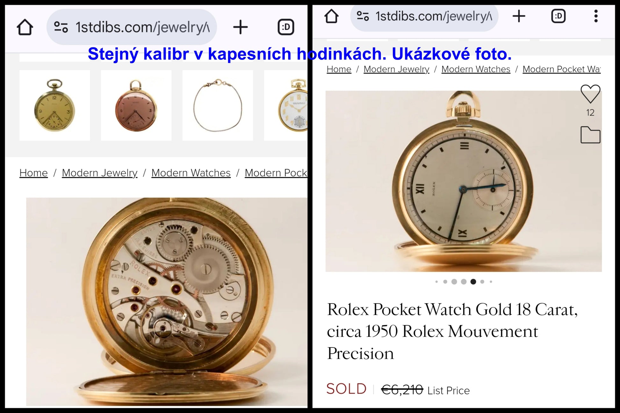Open tab switcher in right browser
The width and height of the screenshot is (620, 413).
click(x=558, y=16)
